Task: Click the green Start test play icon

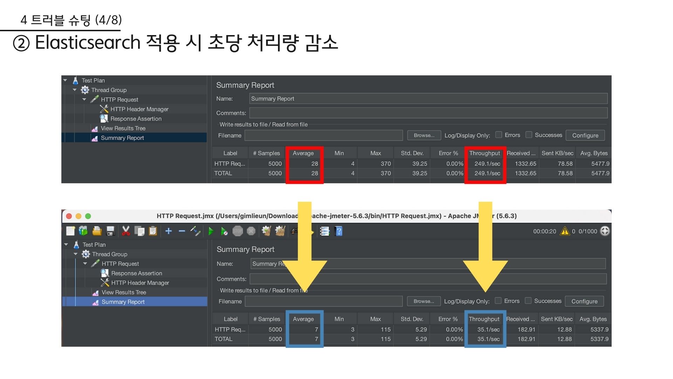Action: (x=211, y=231)
